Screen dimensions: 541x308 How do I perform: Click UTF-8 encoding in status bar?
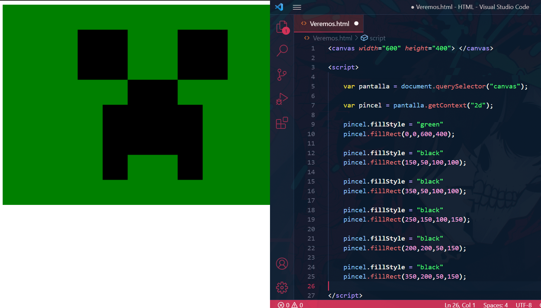[x=524, y=305]
